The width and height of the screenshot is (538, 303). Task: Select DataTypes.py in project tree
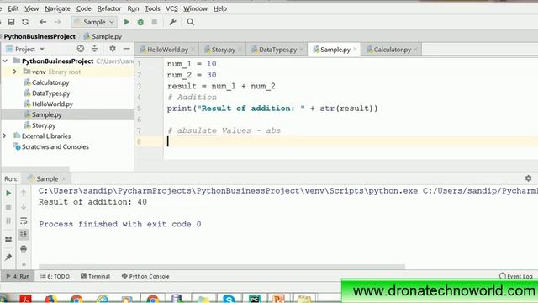[x=50, y=93]
